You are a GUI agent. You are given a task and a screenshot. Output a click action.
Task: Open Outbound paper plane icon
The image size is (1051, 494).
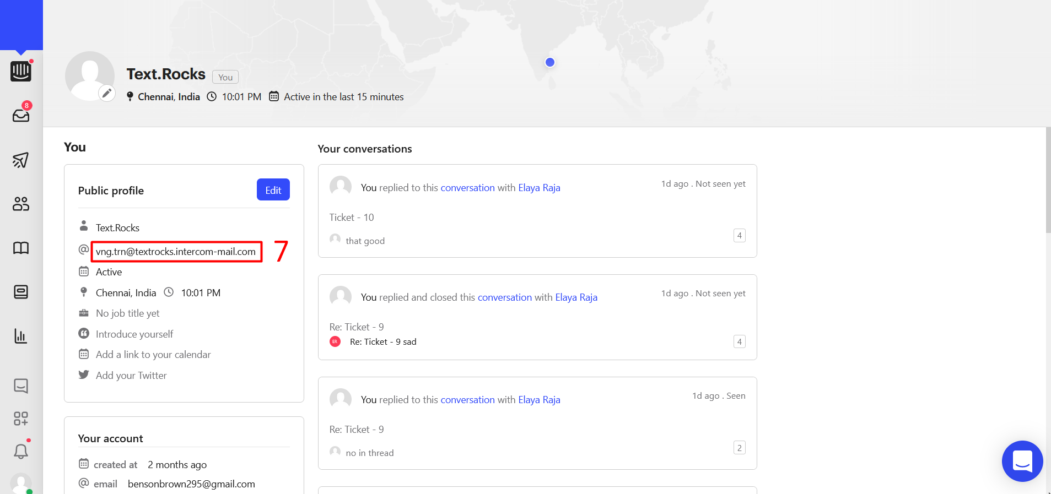click(21, 160)
